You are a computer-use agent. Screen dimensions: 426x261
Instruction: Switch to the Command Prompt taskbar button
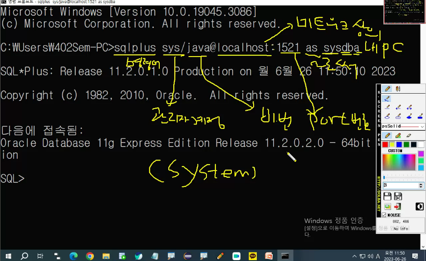tap(285, 256)
